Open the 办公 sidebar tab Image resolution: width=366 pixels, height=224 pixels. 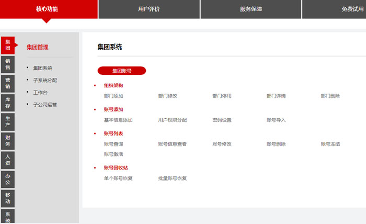click(x=8, y=178)
